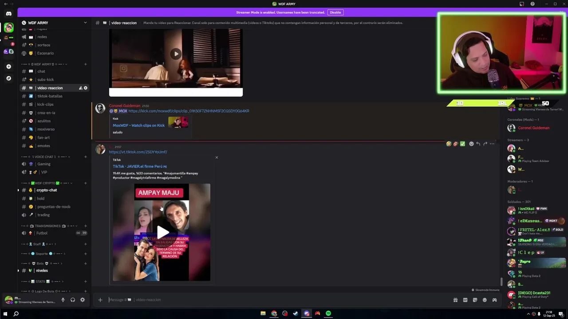Collapse the WDF CRYPTO category
This screenshot has height=319, width=568.
click(x=47, y=183)
